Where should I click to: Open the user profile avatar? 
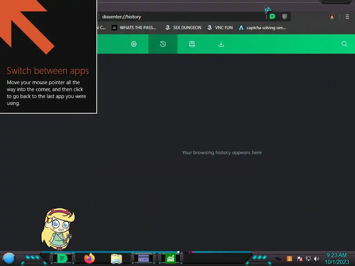pos(332,17)
